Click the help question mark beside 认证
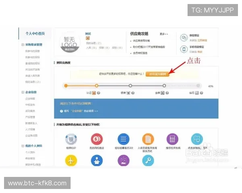 point(98,93)
